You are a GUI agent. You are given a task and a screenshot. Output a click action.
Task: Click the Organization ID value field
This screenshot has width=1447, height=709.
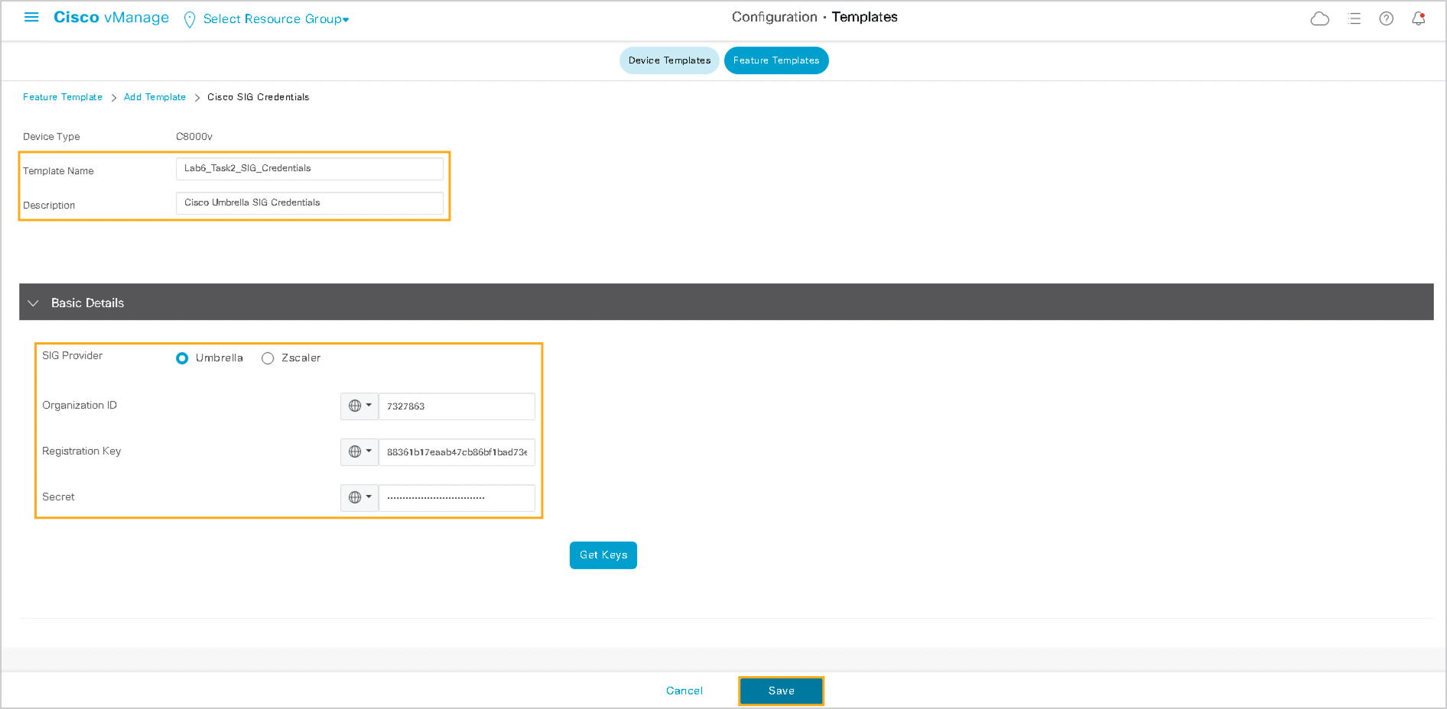tap(457, 406)
